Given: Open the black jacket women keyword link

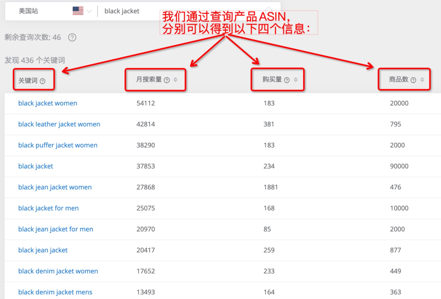Looking at the screenshot, I should point(47,103).
